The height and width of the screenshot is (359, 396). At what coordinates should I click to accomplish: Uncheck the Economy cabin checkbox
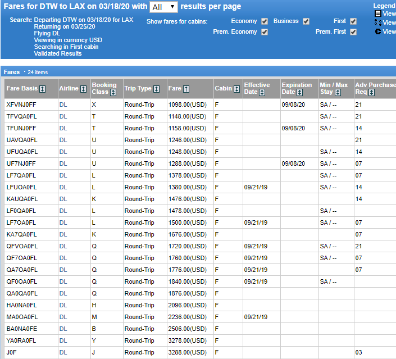coord(265,21)
